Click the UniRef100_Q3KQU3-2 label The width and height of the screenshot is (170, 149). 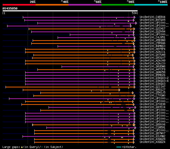coord(154,78)
